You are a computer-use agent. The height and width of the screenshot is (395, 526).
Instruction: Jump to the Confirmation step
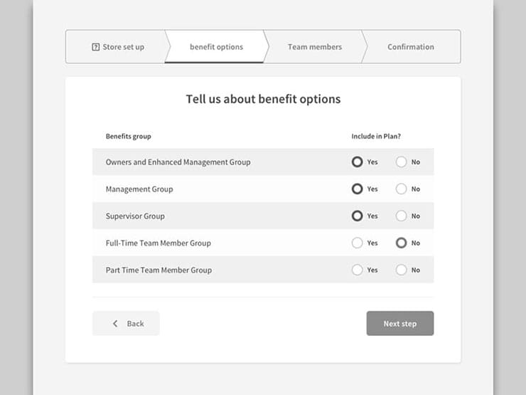(410, 47)
